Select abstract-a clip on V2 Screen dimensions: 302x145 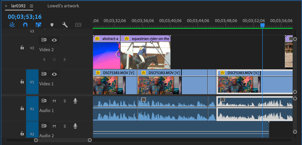click(x=107, y=52)
